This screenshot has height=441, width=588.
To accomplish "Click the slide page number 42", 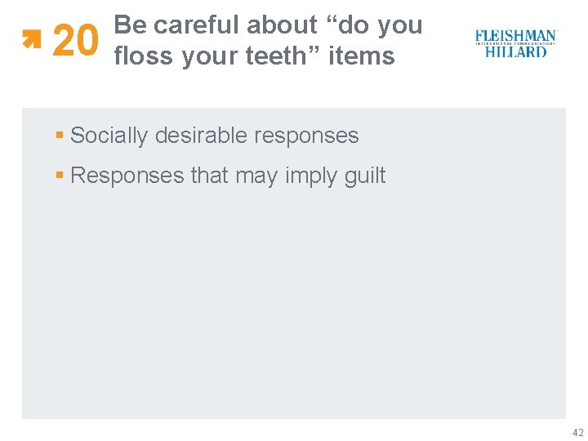I will (577, 432).
